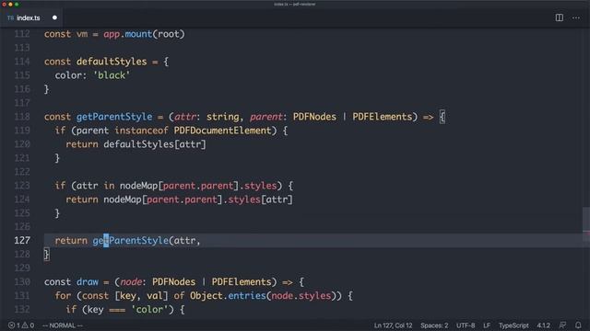Screen dimensions: 590x331
Task: Click 'draw' function name on line 130
Action: click(88, 282)
